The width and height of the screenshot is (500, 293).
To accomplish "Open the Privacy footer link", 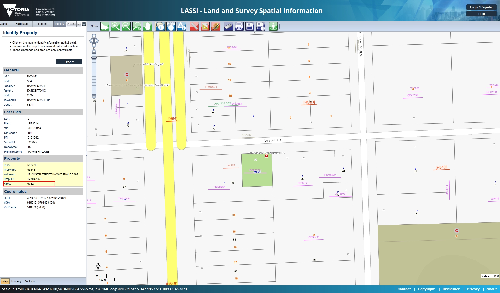I will pyautogui.click(x=473, y=289).
